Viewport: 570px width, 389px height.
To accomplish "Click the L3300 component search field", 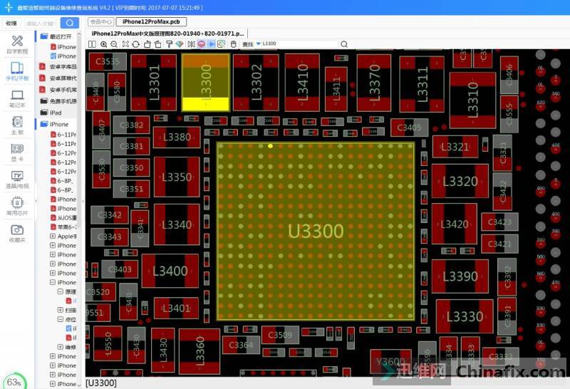I will coord(299,44).
